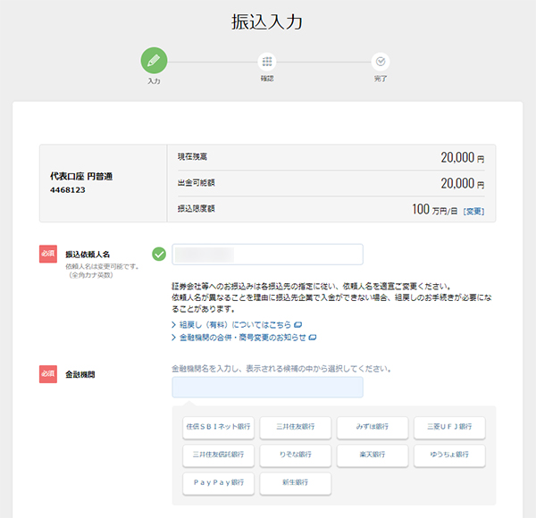Image resolution: width=536 pixels, height=518 pixels.
Task: Focus the 金融機関 name search field
Action: [x=267, y=387]
